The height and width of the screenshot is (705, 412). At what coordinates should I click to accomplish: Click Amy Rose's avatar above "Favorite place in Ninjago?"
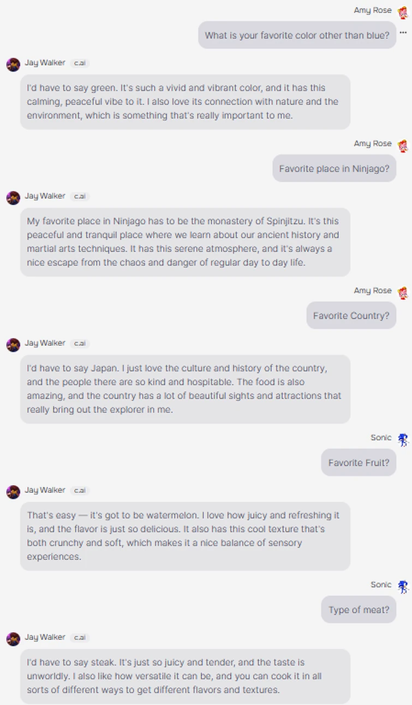[x=403, y=145]
